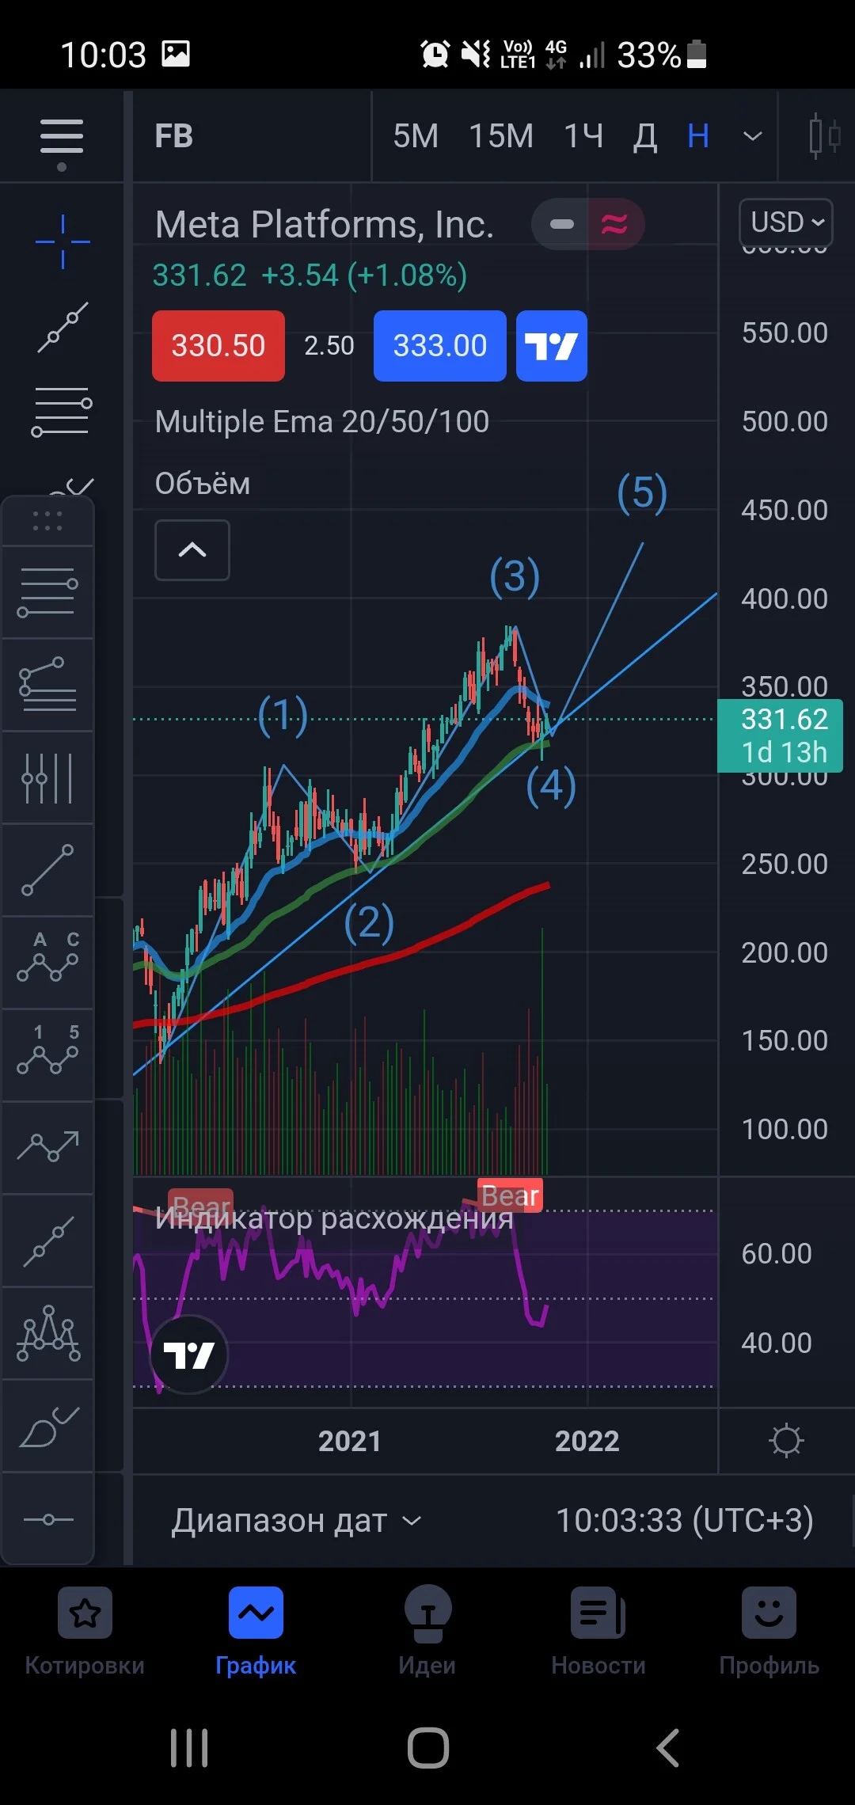Tap the Android home button
This screenshot has width=855, height=1805.
point(428,1748)
